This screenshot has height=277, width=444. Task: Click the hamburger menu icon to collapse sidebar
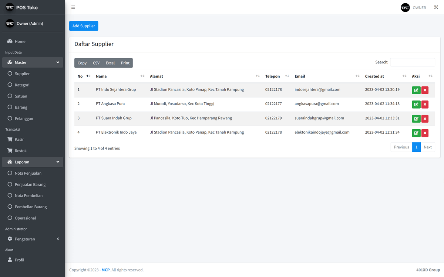(73, 7)
